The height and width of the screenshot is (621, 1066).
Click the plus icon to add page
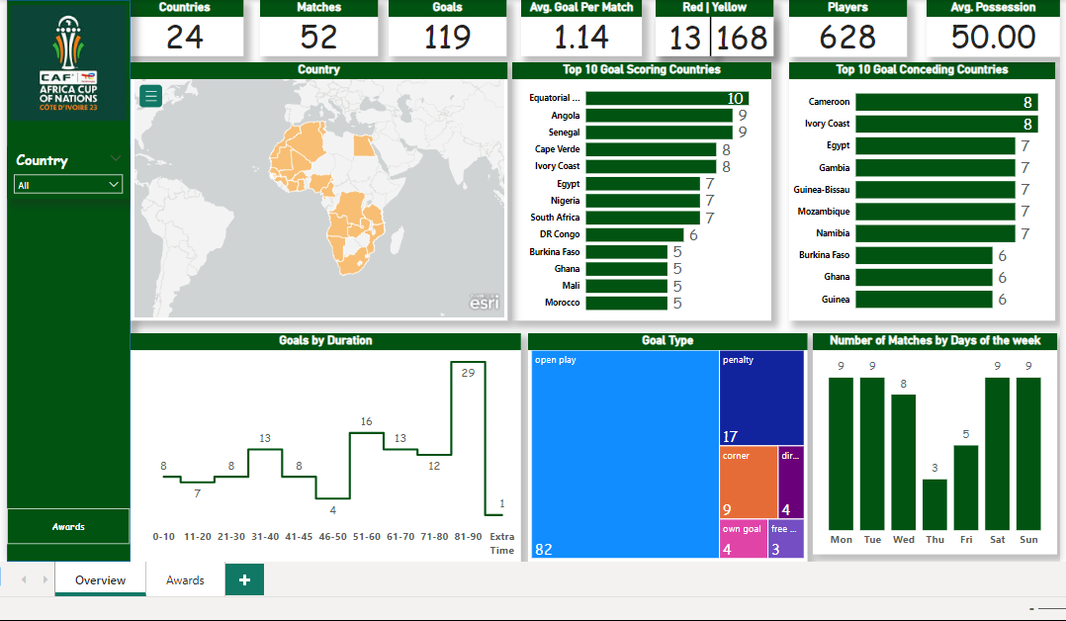tap(244, 579)
